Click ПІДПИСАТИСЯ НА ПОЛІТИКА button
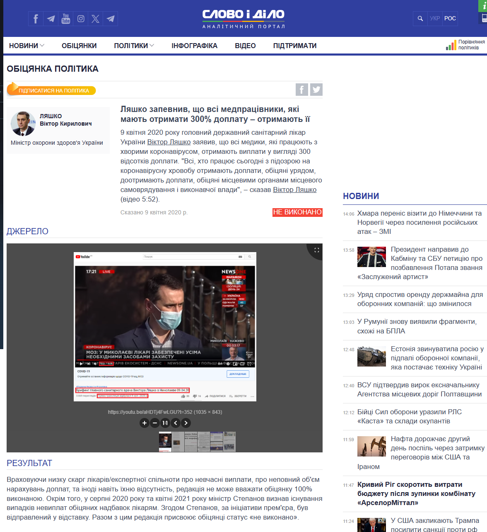The height and width of the screenshot is (532, 487). [51, 90]
